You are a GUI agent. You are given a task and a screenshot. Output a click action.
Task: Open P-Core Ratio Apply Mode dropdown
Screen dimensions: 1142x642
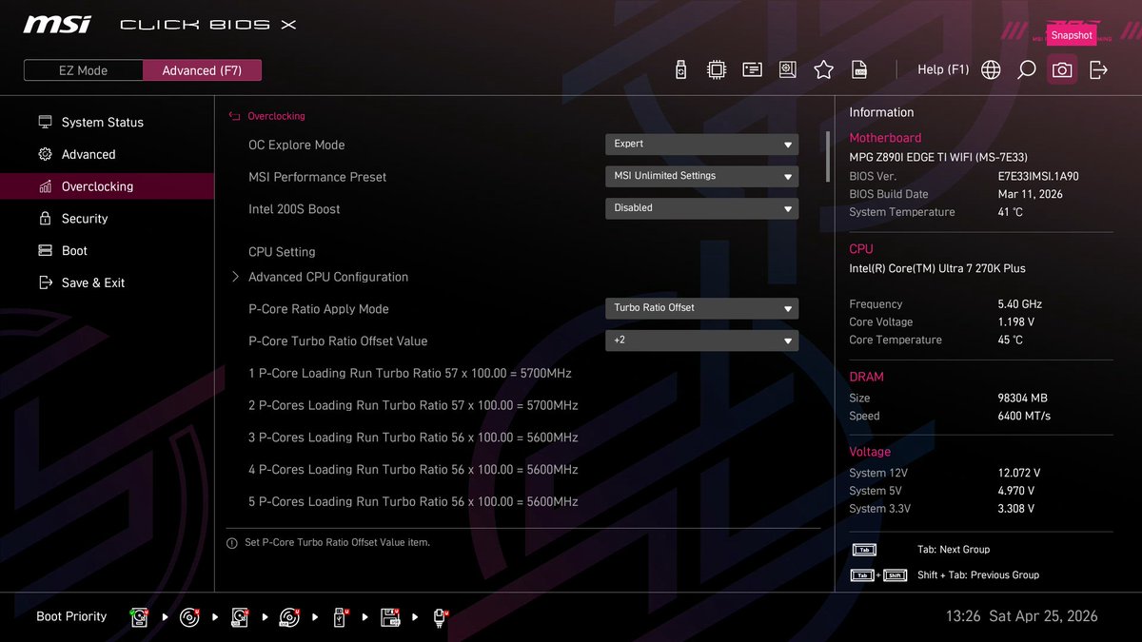coord(701,308)
